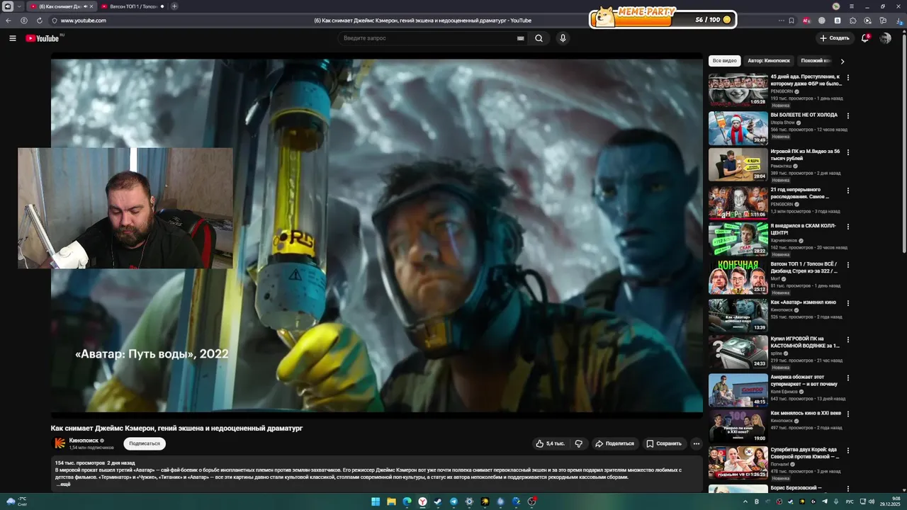The height and width of the screenshot is (510, 907).
Task: Click the Подписаться subscribe button
Action: tap(145, 443)
